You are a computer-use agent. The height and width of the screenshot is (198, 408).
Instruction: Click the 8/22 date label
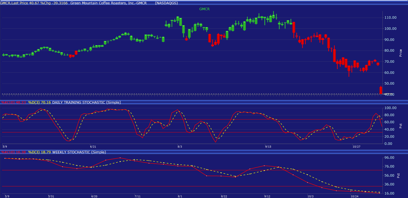pos(224,196)
